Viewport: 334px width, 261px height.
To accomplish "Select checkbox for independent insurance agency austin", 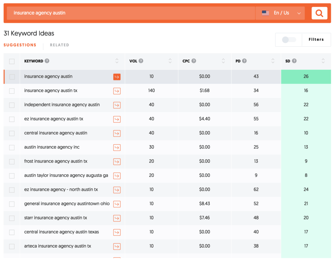I will point(12,105).
